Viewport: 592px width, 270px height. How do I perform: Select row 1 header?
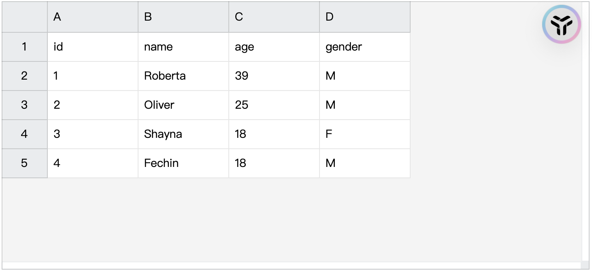[x=24, y=47]
